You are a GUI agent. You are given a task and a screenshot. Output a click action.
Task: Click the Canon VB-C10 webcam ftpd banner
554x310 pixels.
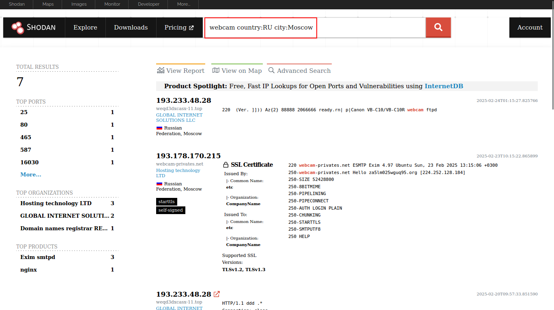tap(329, 110)
